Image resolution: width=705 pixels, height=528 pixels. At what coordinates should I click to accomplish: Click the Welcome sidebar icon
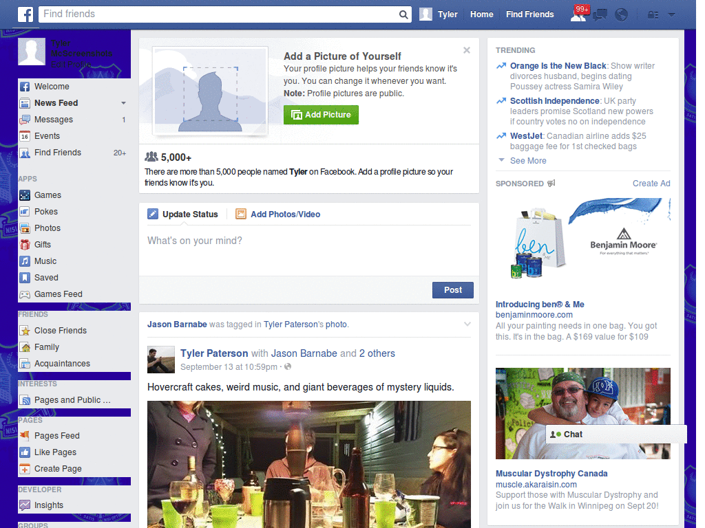[x=25, y=87]
